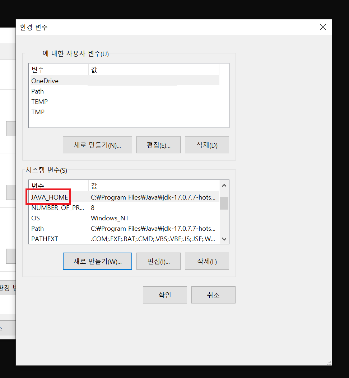Click value 8 of NUMBER_OF_PR row
The height and width of the screenshot is (378, 349).
click(x=93, y=207)
